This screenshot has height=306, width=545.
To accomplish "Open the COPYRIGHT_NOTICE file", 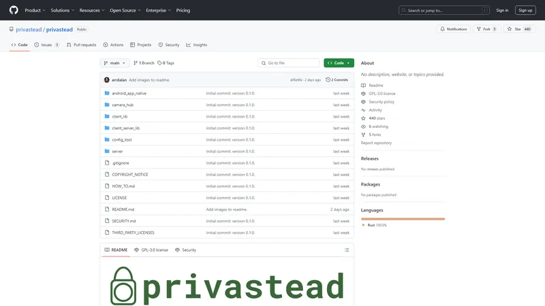I will click(130, 175).
